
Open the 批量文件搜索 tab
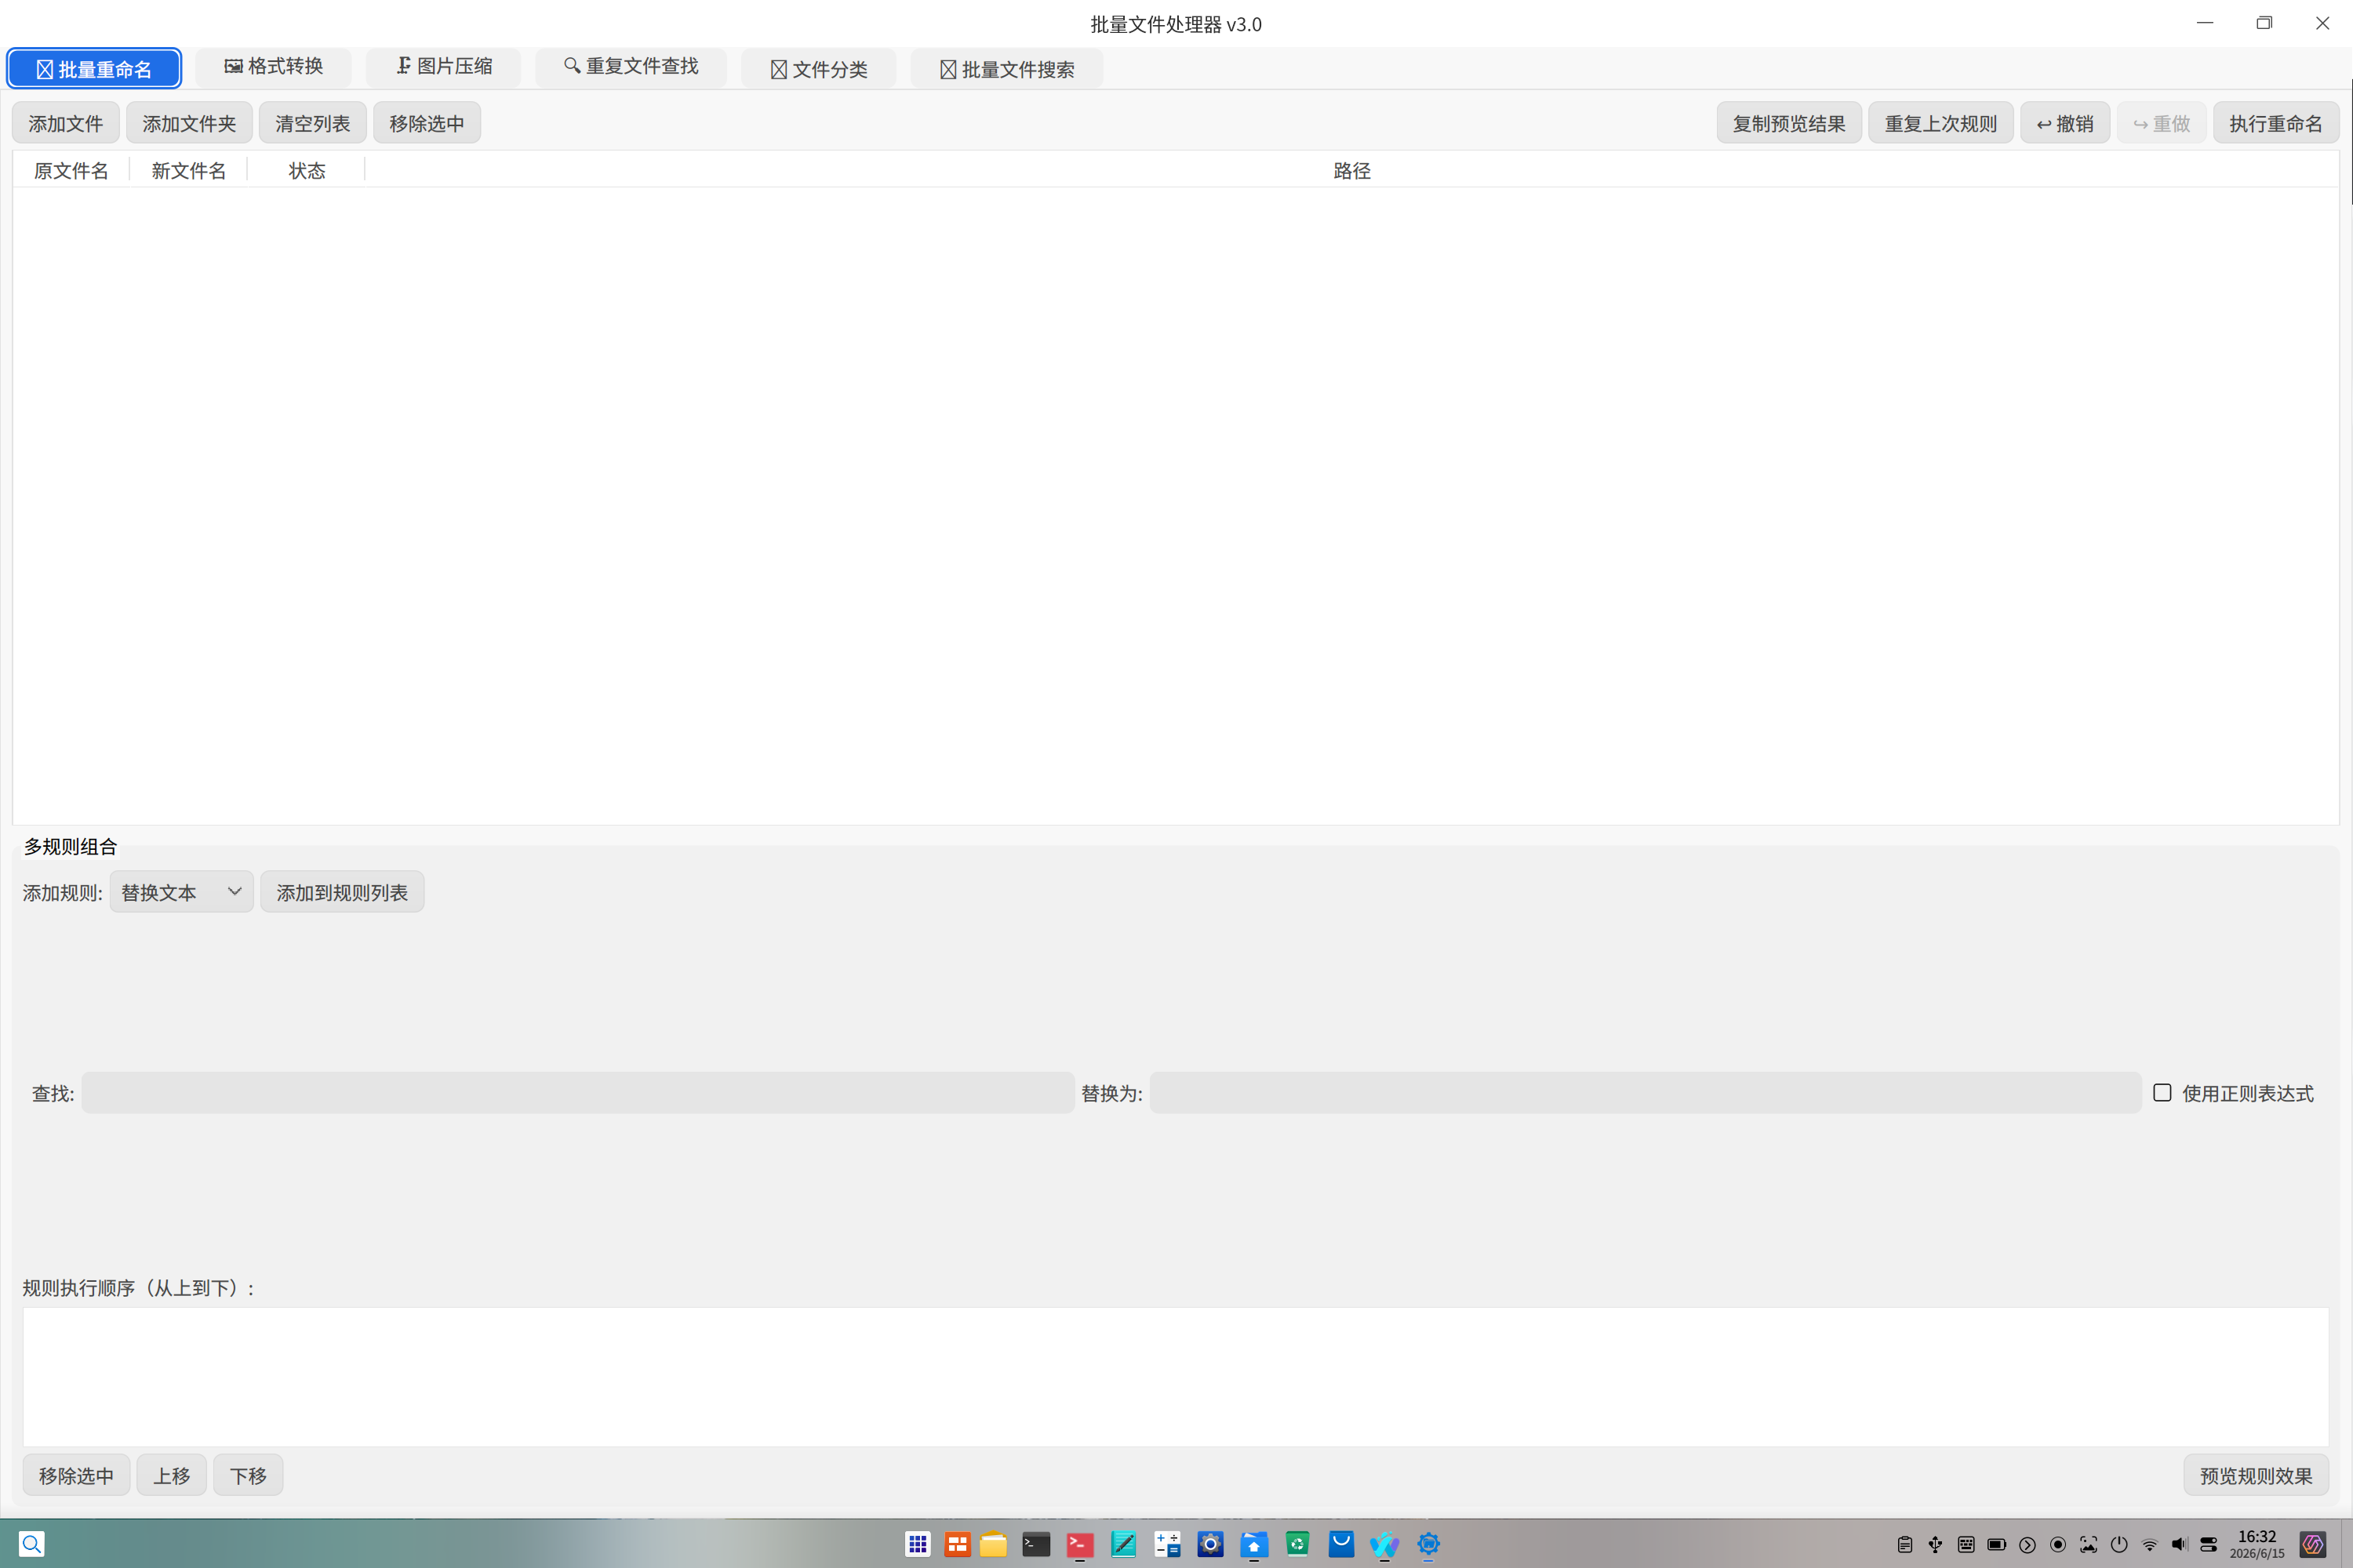pyautogui.click(x=1006, y=69)
